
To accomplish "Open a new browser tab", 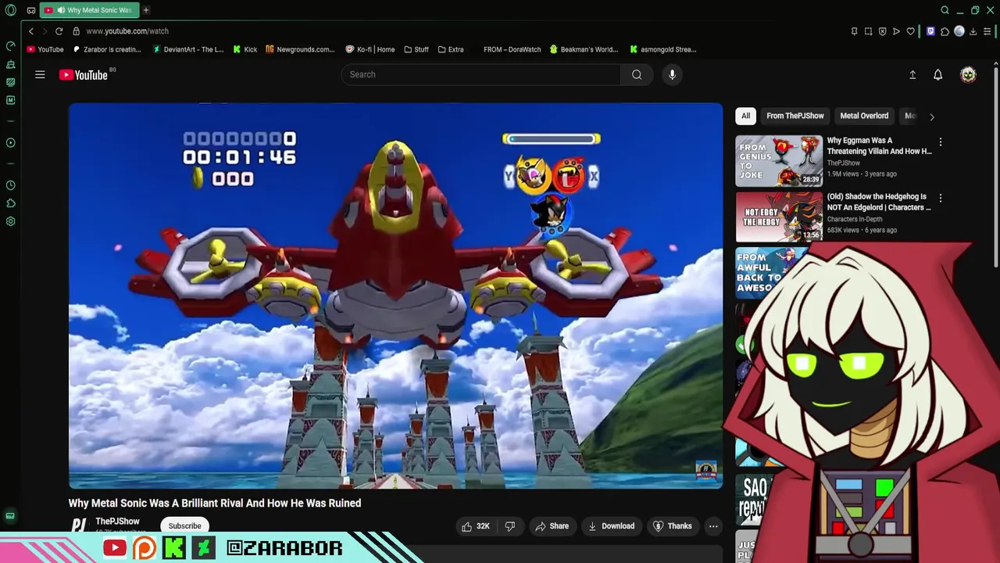I will (x=146, y=10).
